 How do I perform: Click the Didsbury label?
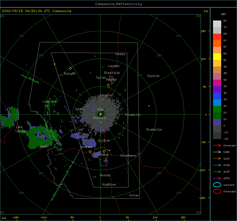click(x=100, y=118)
